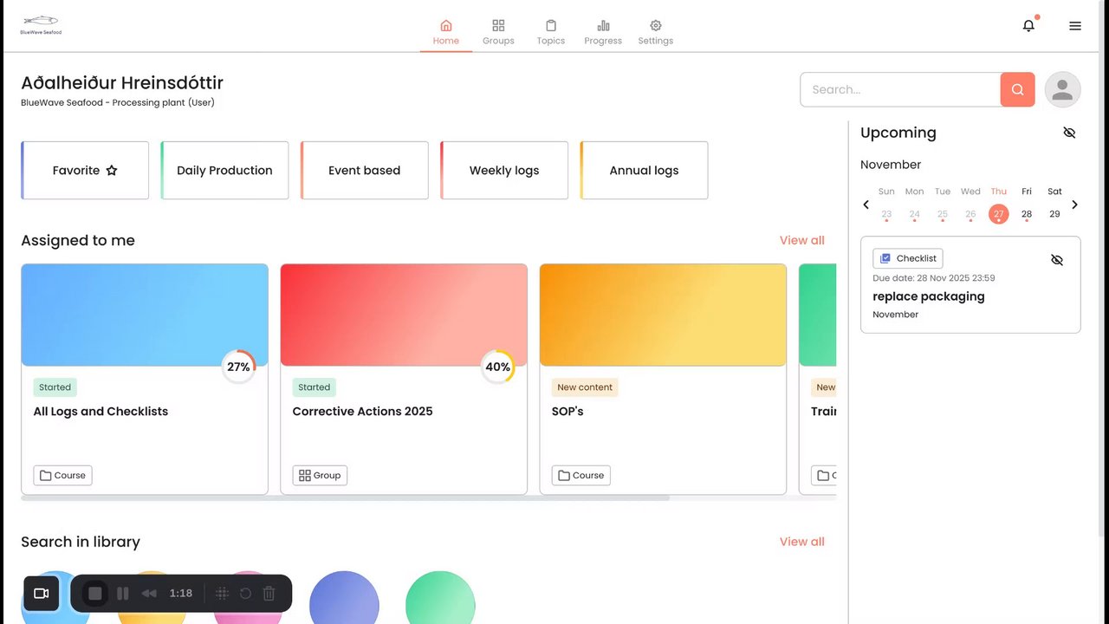Click the orange search magnifier button

(x=1018, y=89)
